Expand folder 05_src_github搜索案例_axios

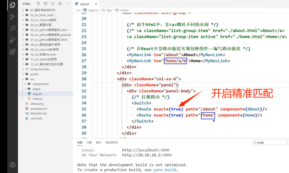[x=49, y=30]
